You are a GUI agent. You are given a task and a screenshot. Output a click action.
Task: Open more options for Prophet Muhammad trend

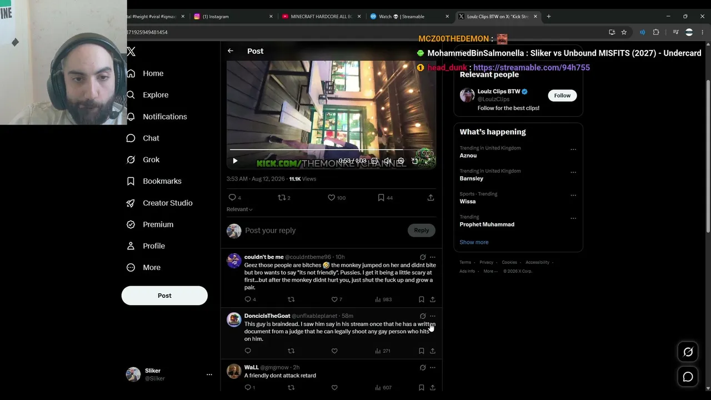[573, 218]
